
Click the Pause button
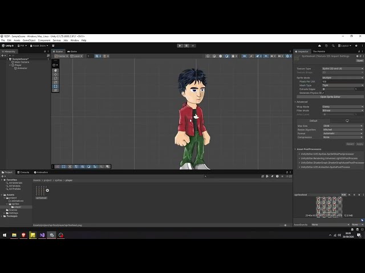(x=186, y=45)
